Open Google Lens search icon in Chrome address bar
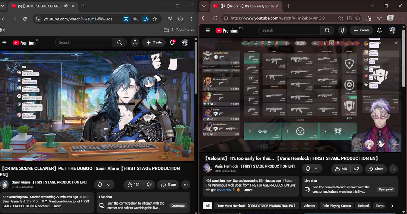The width and height of the screenshot is (407, 214). point(126,19)
